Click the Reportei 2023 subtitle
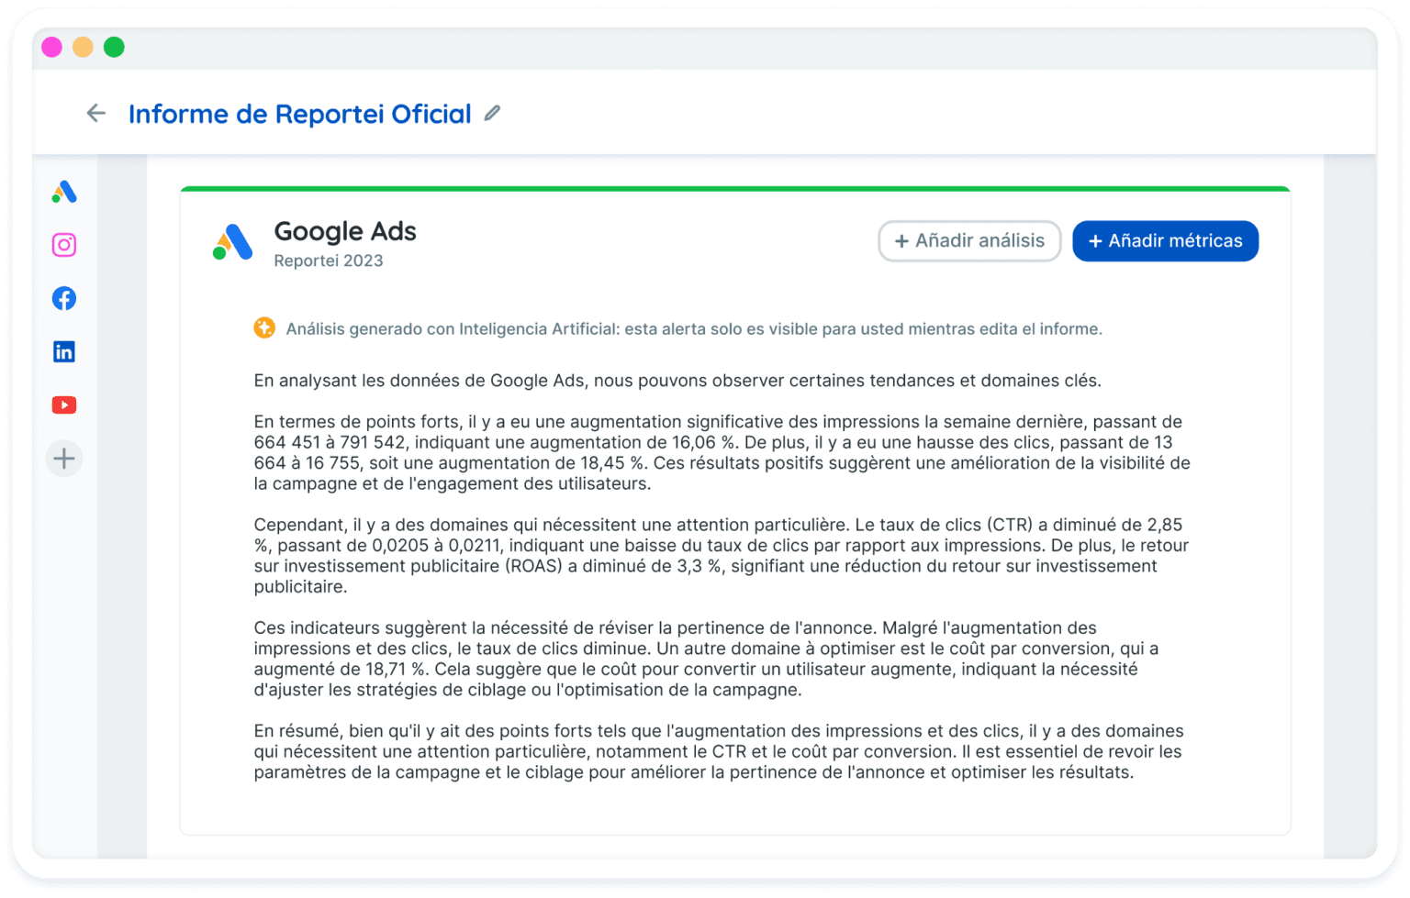Screen dimensions: 1410x898 coord(329,261)
